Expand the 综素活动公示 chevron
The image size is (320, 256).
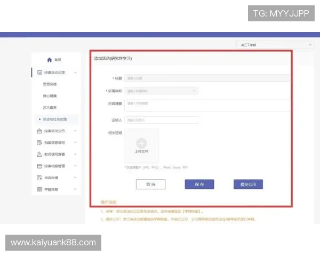[x=75, y=131]
